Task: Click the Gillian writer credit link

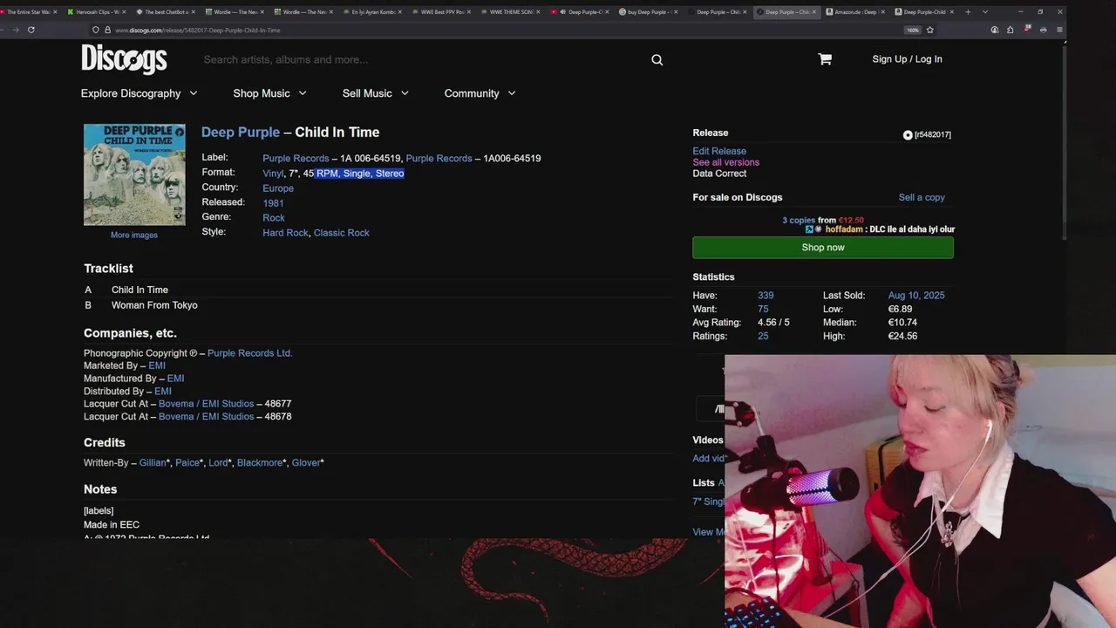Action: point(152,462)
